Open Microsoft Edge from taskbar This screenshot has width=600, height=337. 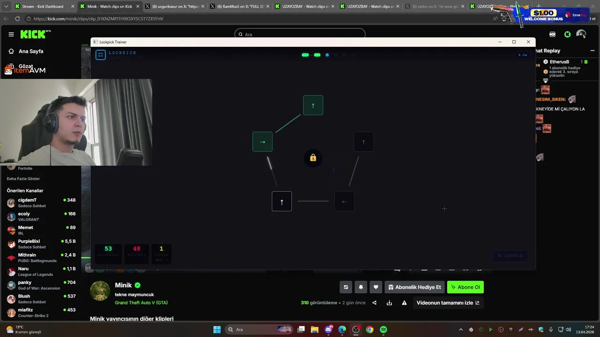point(342,330)
